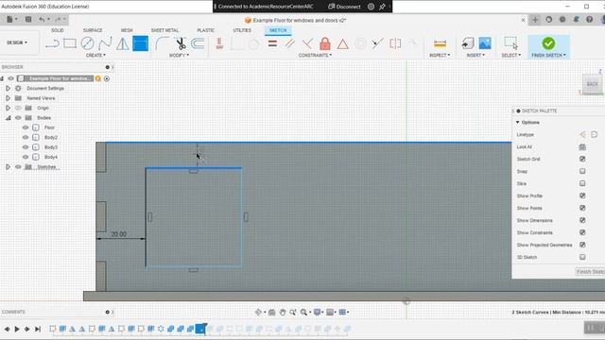
Task: Collapse the Bodies folder
Action: click(x=8, y=118)
